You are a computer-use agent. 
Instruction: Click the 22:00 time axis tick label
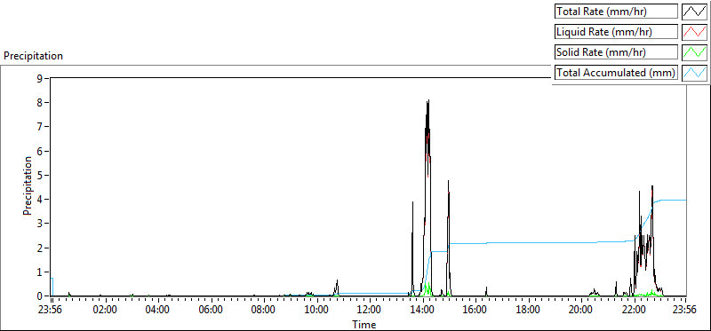tap(634, 311)
